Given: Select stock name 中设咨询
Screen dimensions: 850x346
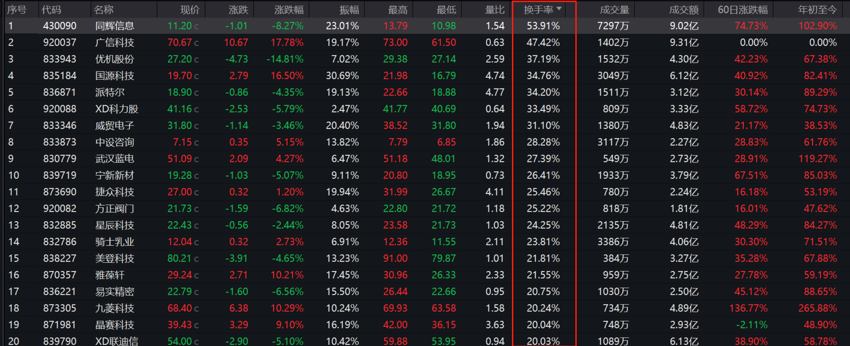Looking at the screenshot, I should point(115,142).
